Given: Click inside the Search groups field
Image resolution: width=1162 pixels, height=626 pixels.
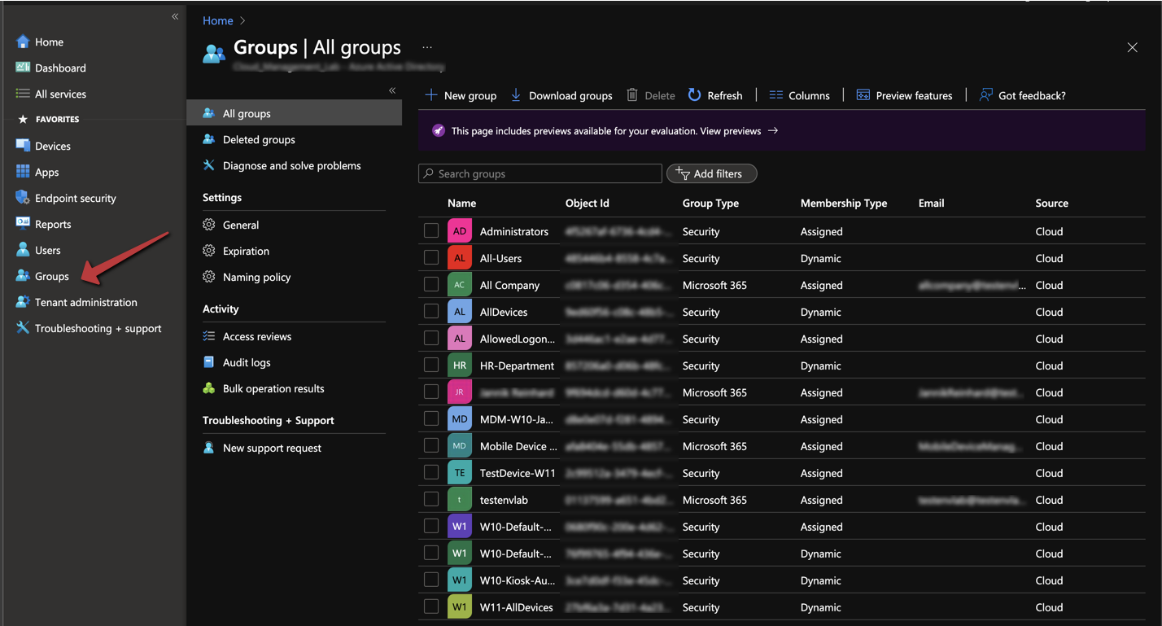Looking at the screenshot, I should pyautogui.click(x=539, y=173).
